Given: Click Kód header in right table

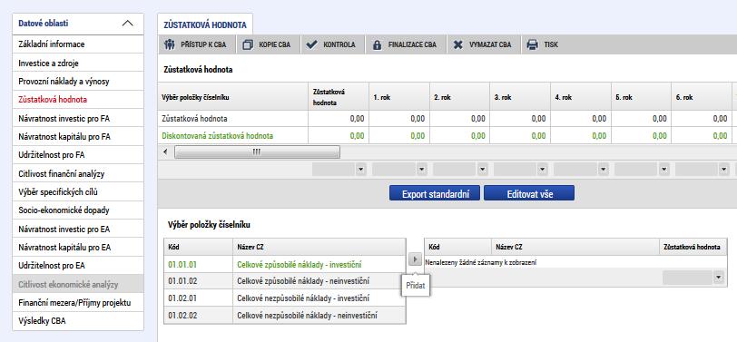Looking at the screenshot, I should pos(458,247).
